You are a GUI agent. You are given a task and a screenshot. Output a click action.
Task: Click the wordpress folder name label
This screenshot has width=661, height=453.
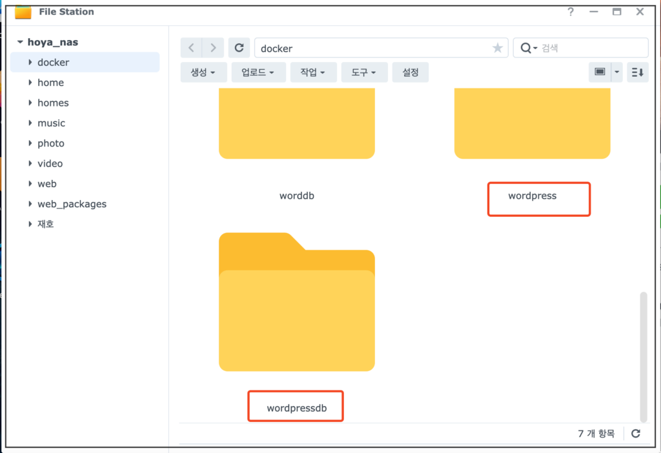(x=532, y=196)
